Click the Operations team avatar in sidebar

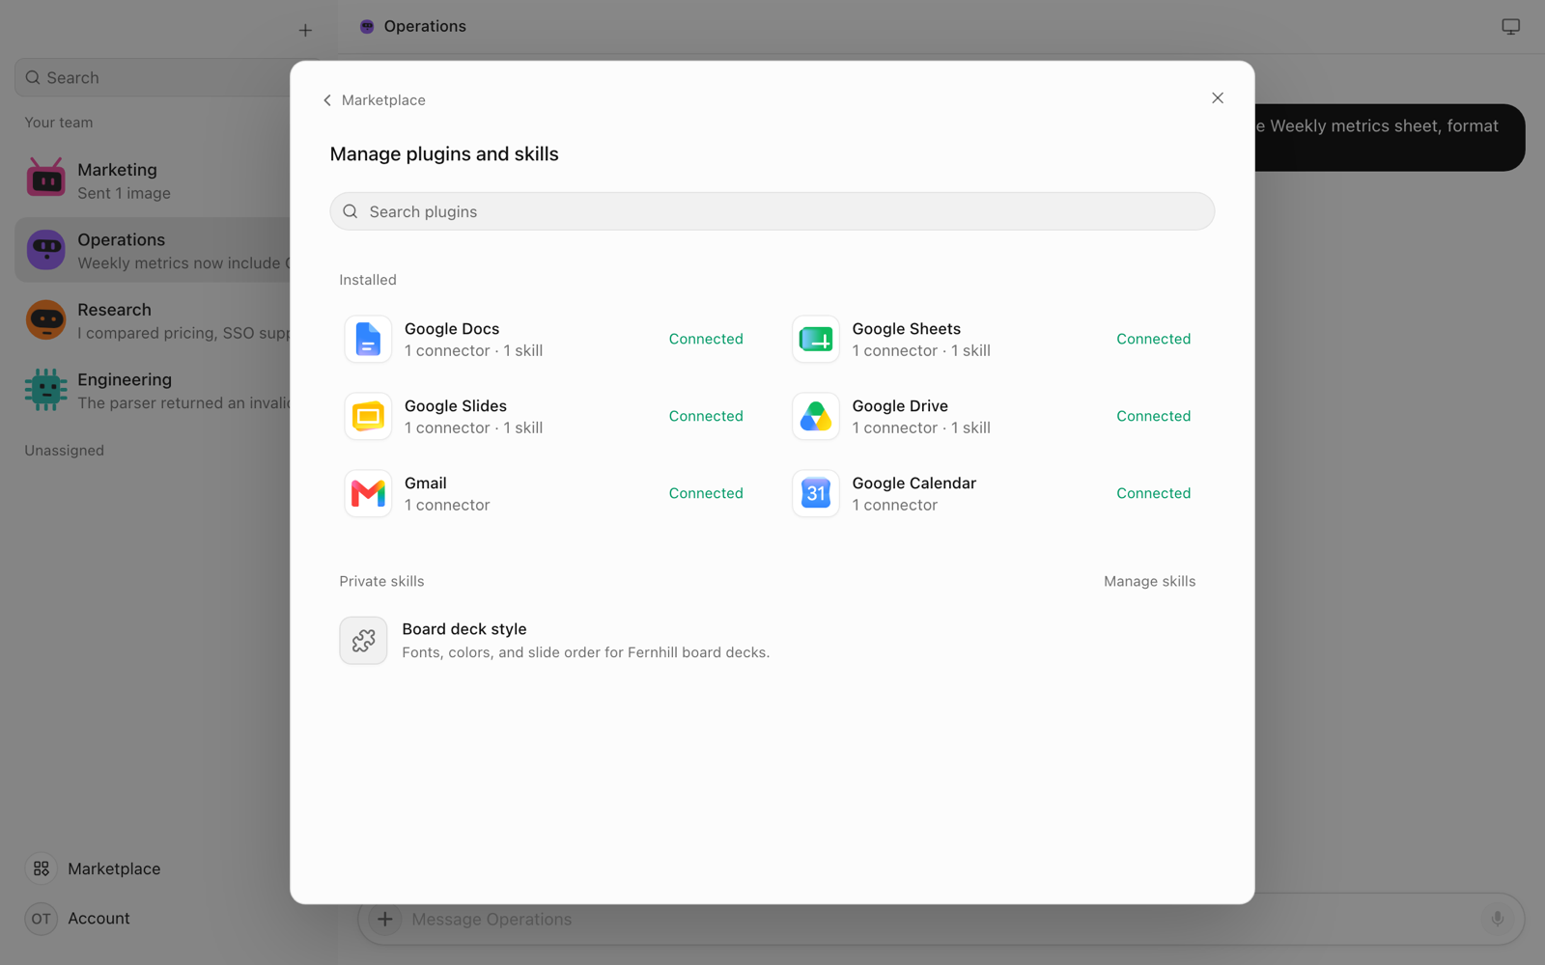[x=45, y=250]
